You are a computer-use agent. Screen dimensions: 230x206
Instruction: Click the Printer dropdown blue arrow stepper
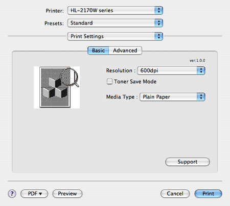[159, 10]
